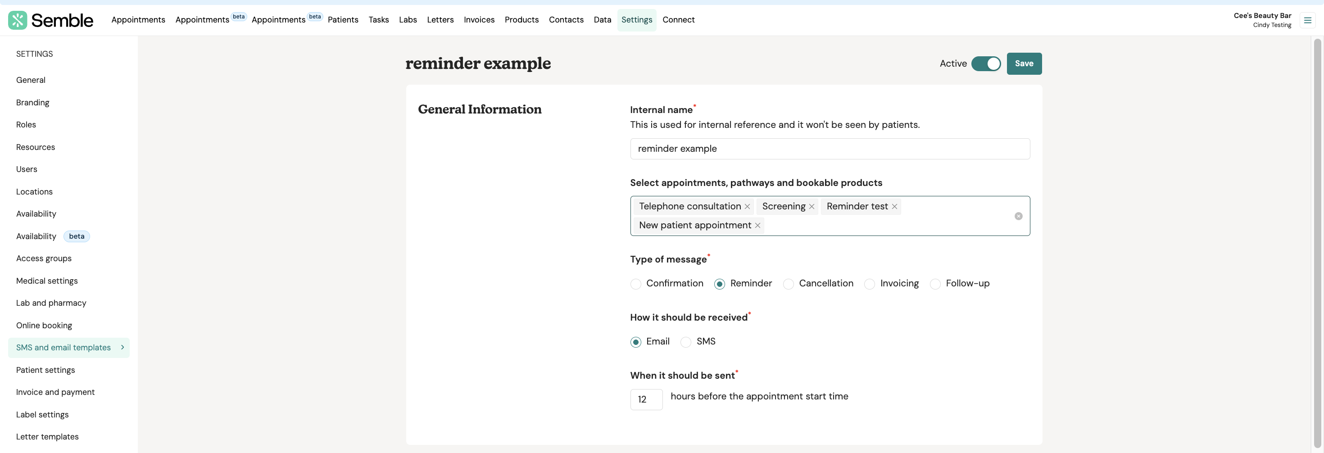Open Letters section

[440, 20]
